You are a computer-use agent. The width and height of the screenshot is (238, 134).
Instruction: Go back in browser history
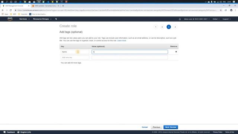coord(3,10)
